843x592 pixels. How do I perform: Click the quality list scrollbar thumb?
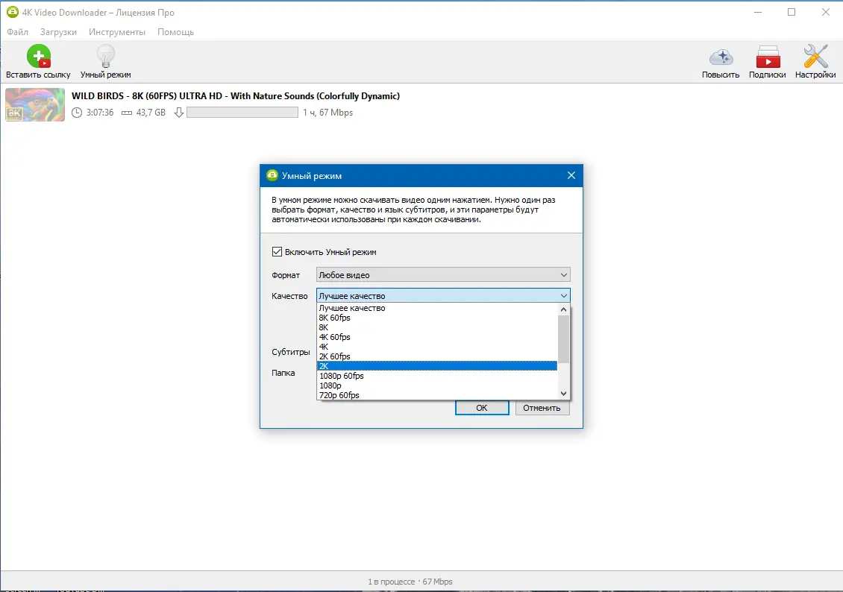563,339
